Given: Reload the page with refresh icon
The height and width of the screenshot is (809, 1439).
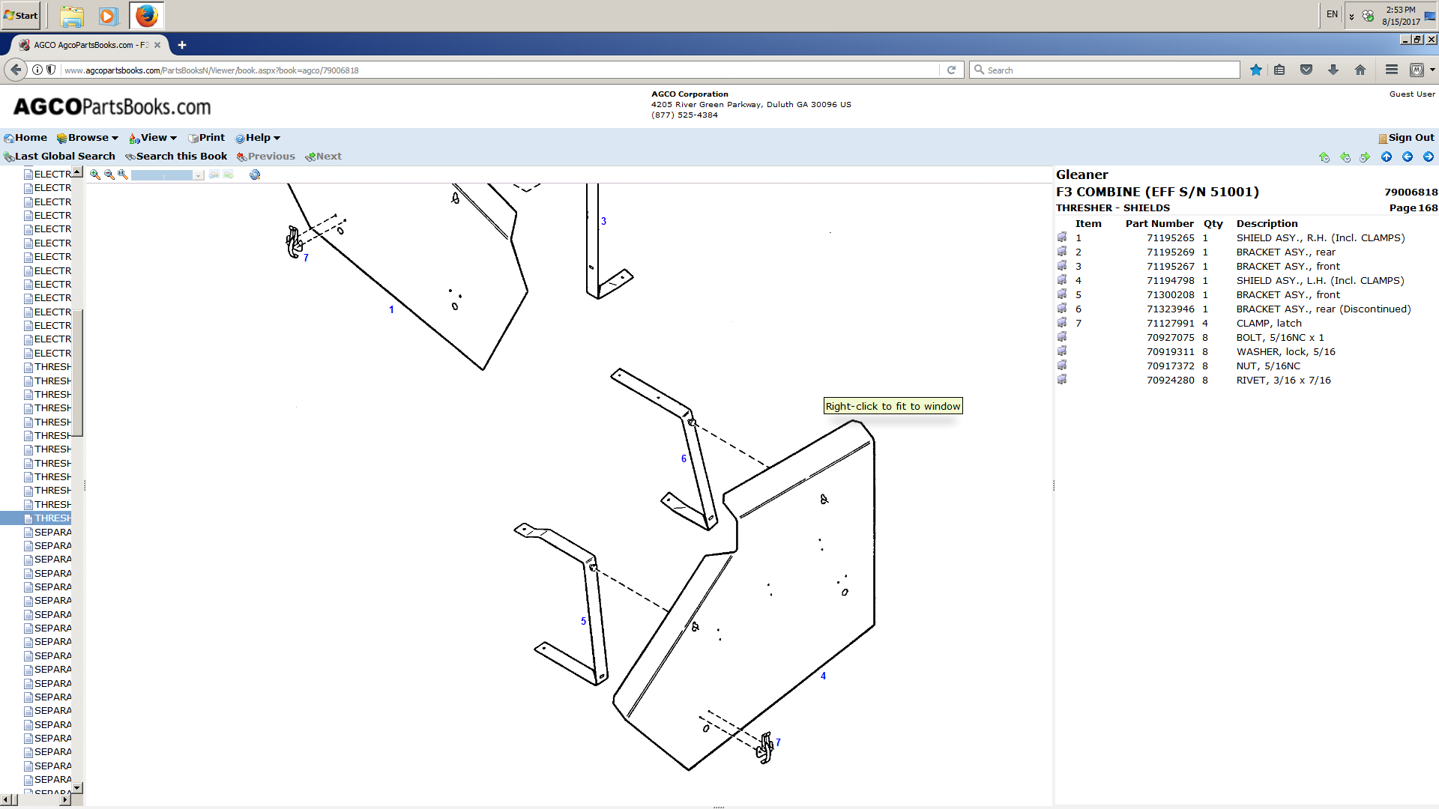Looking at the screenshot, I should (x=951, y=70).
